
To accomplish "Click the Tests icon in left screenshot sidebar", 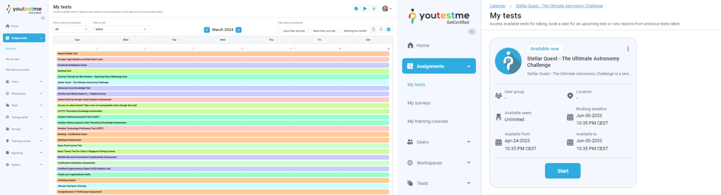I will (x=8, y=105).
